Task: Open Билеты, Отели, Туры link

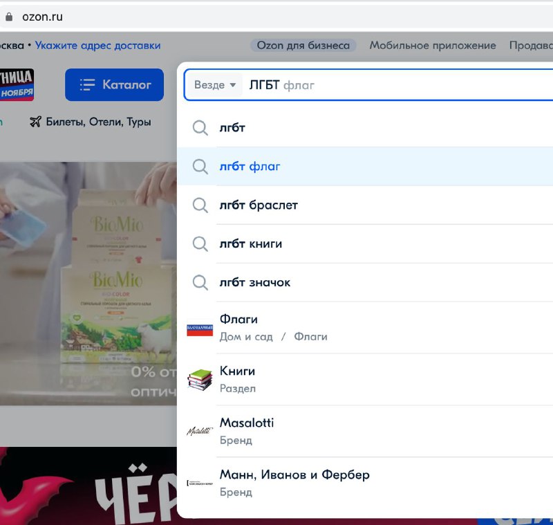Action: pyautogui.click(x=91, y=122)
